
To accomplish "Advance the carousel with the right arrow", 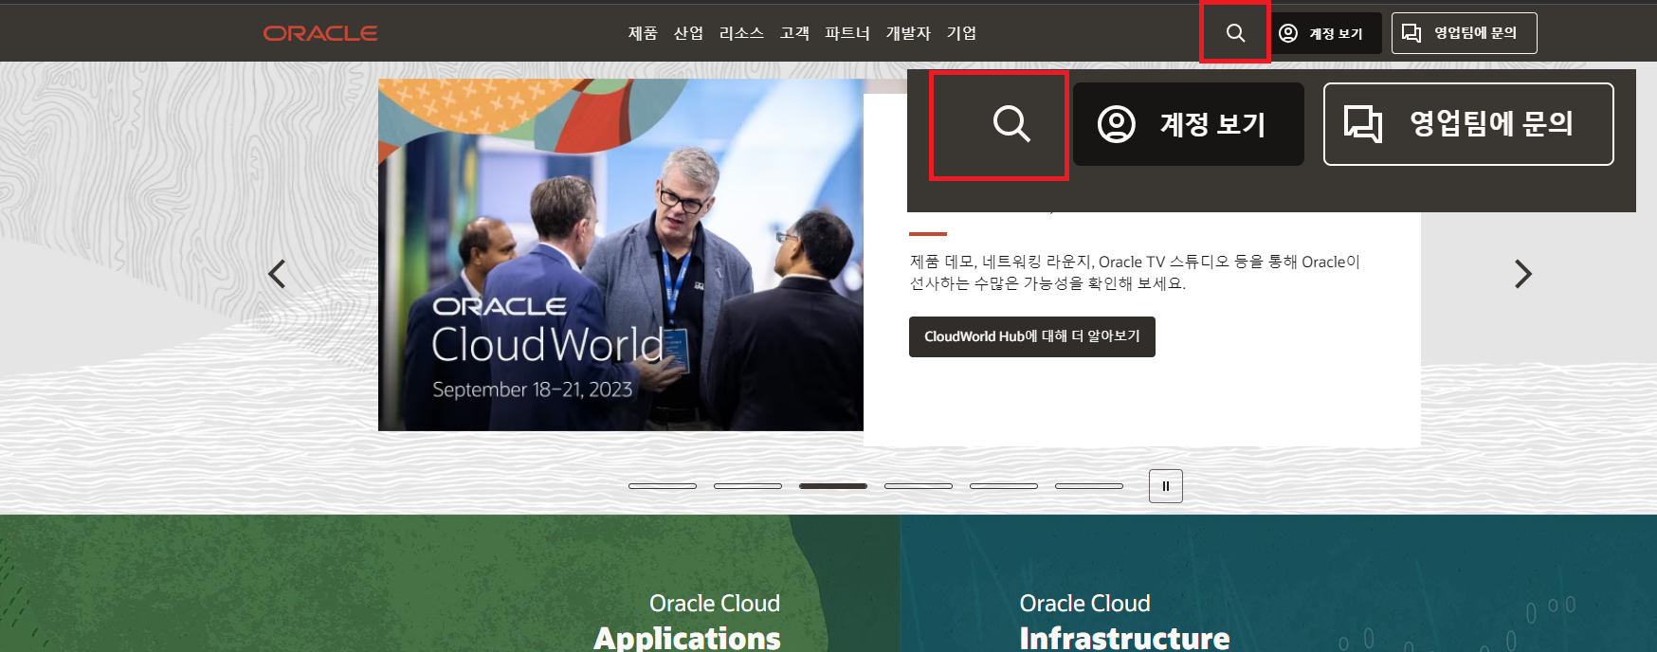I will (x=1522, y=274).
